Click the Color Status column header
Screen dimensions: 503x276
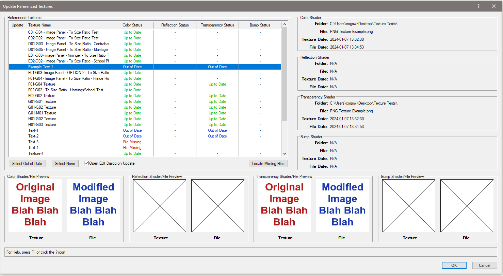132,25
